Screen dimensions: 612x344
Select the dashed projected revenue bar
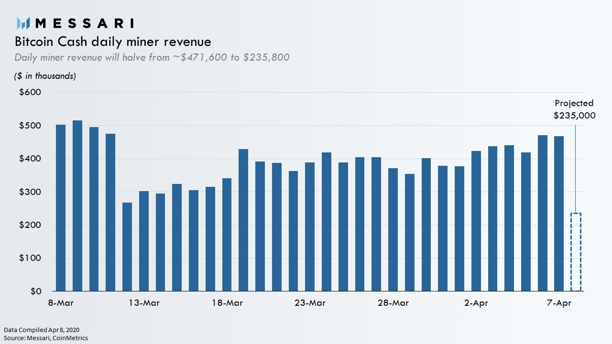point(576,252)
